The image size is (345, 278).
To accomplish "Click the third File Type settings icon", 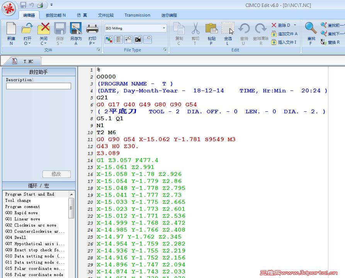I will tap(128, 39).
